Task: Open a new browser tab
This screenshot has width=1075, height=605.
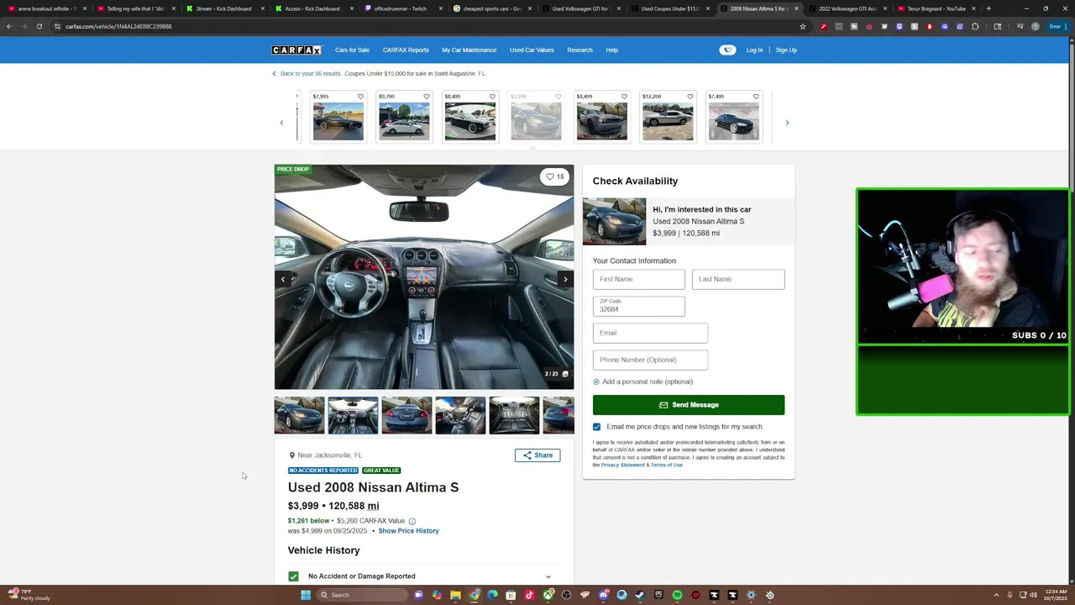Action: [988, 8]
